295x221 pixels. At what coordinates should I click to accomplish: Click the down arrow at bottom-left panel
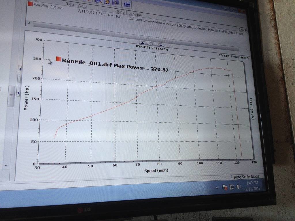tap(6, 165)
